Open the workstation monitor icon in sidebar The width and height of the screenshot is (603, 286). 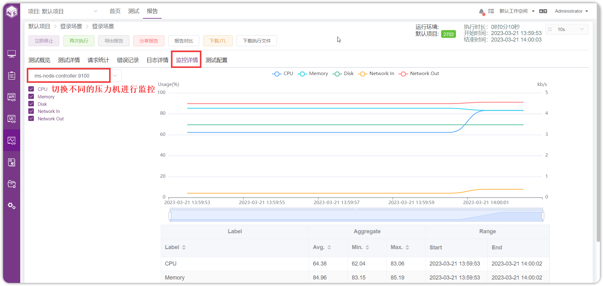pyautogui.click(x=12, y=54)
